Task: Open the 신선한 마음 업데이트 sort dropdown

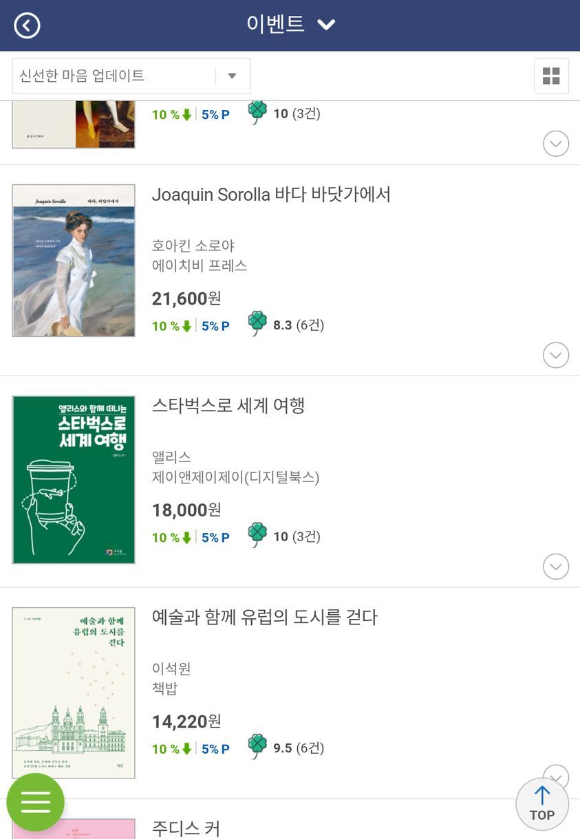Action: point(131,76)
